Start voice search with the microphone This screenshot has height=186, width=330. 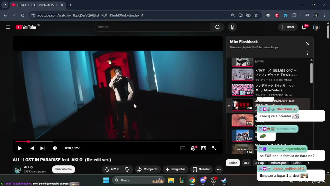pyautogui.click(x=232, y=27)
